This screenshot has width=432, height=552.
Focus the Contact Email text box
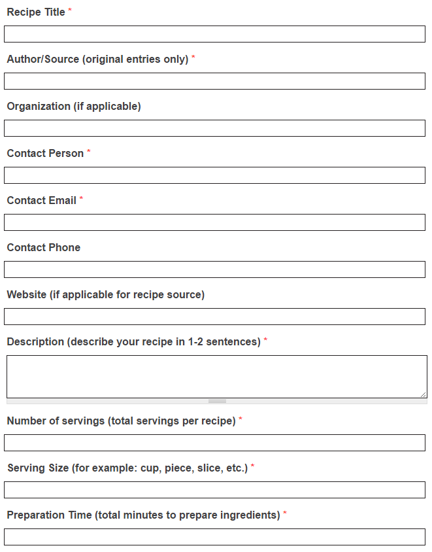tap(214, 222)
